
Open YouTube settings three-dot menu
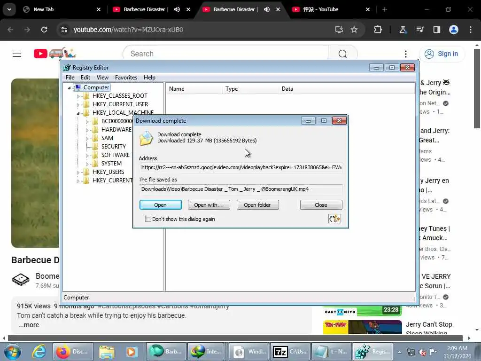coord(405,54)
